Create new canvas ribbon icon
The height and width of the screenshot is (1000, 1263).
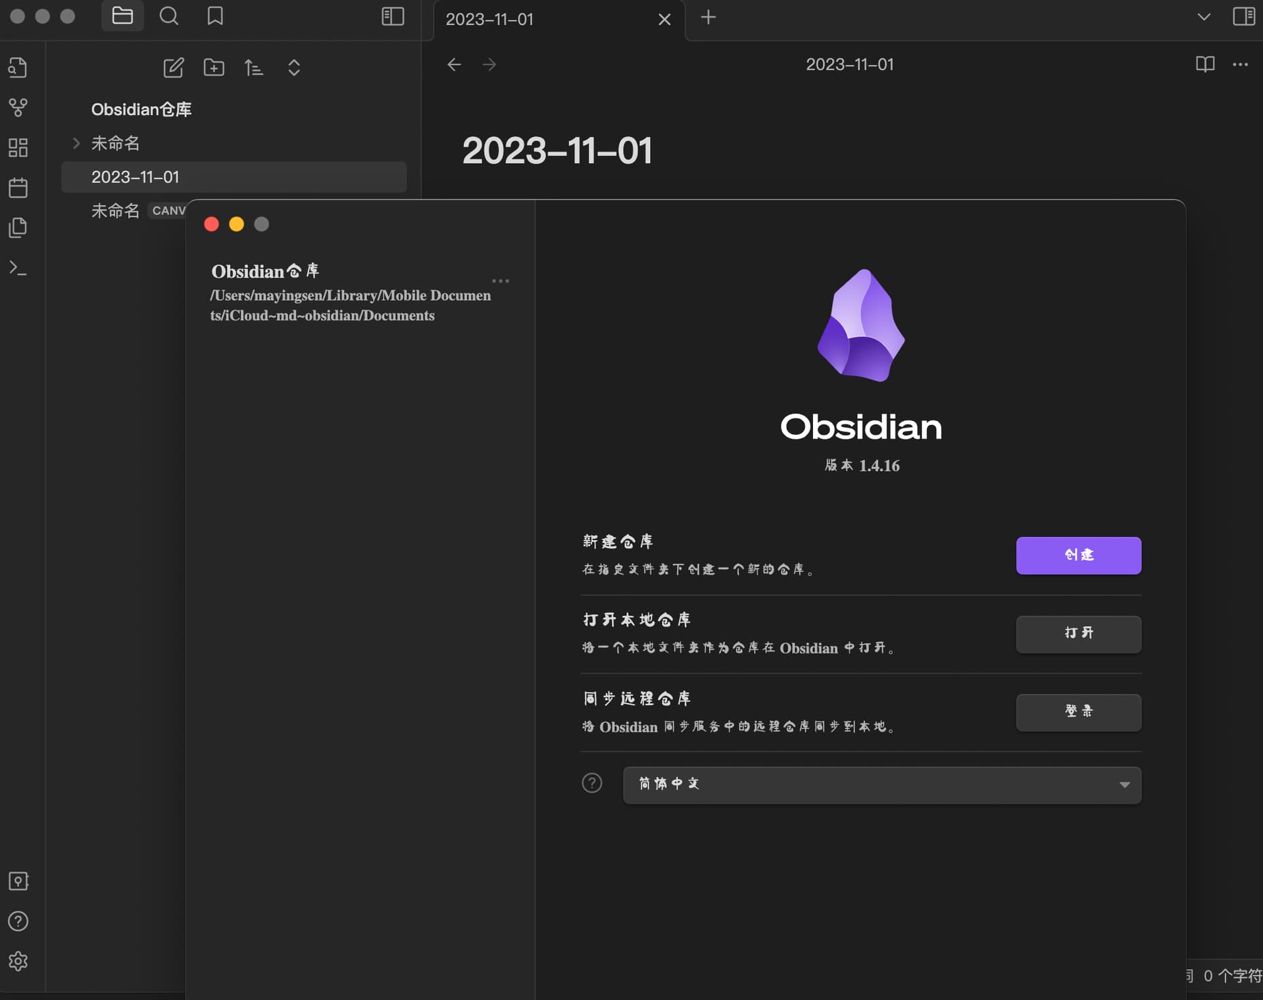18,147
